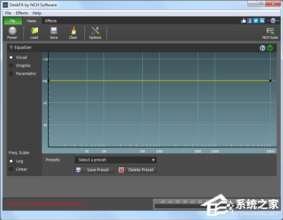
Task: Select the Parametric equalizer mode
Action: (x=11, y=73)
